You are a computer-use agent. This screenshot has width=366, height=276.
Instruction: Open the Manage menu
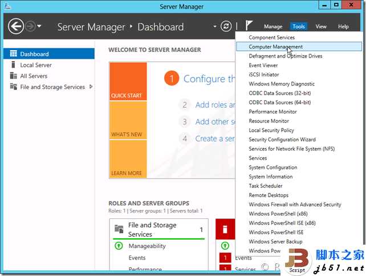pyautogui.click(x=273, y=27)
